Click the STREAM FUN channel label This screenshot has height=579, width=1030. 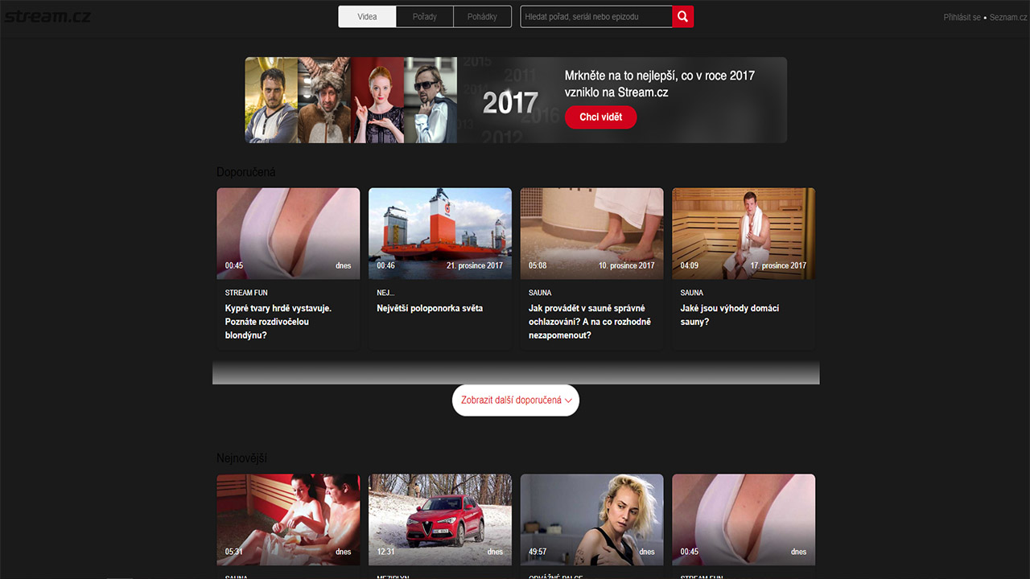pyautogui.click(x=246, y=293)
